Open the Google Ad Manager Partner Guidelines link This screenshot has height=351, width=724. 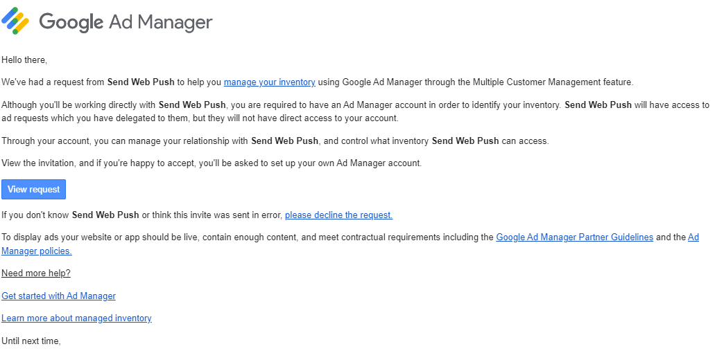(574, 237)
